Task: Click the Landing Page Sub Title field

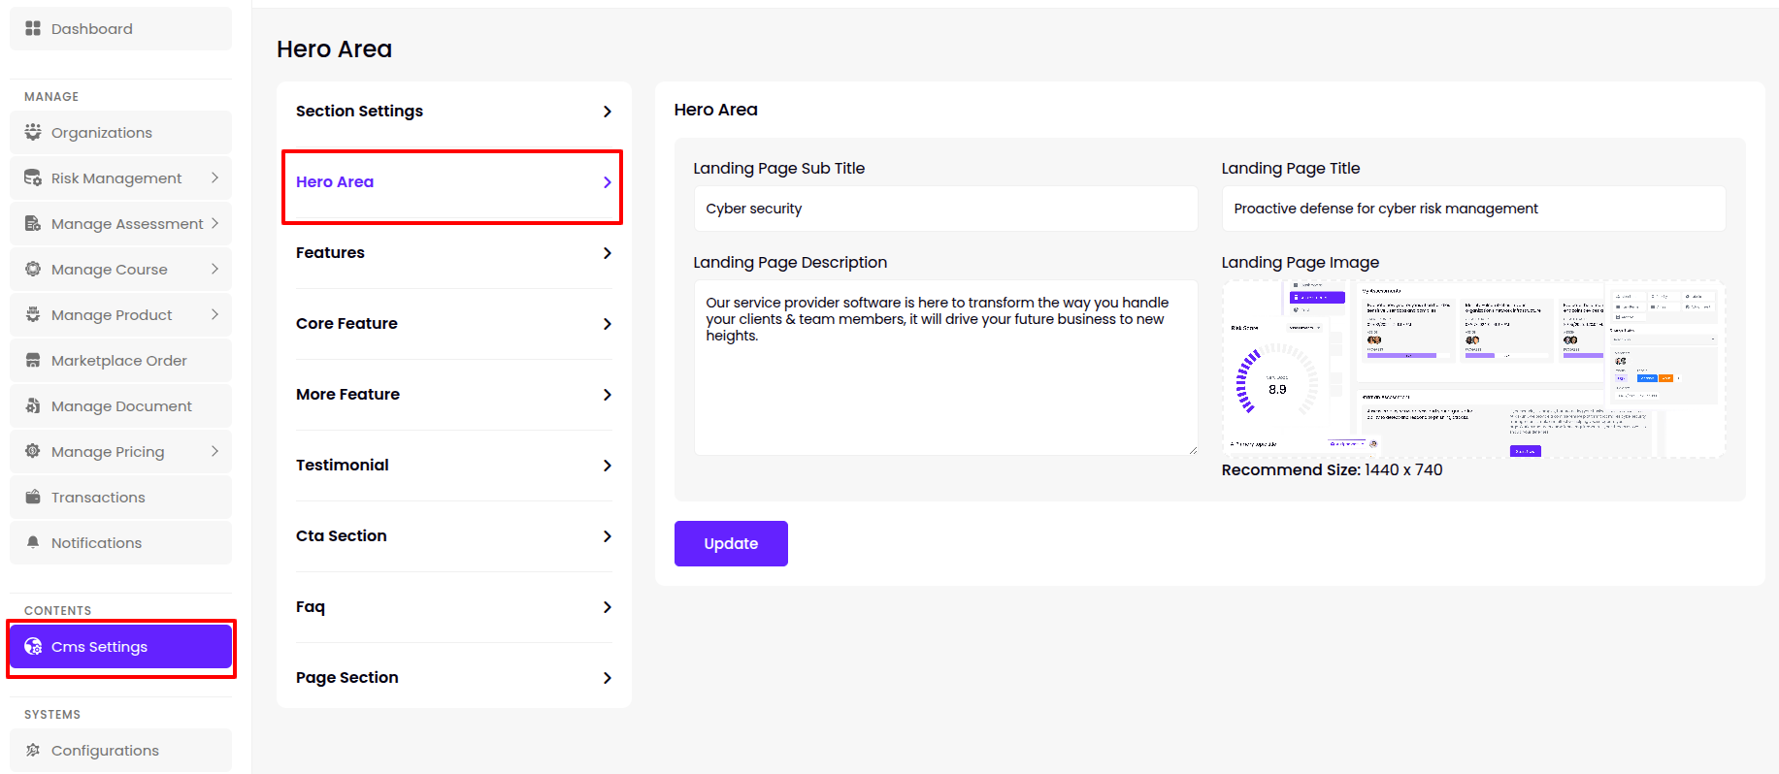Action: pos(944,209)
